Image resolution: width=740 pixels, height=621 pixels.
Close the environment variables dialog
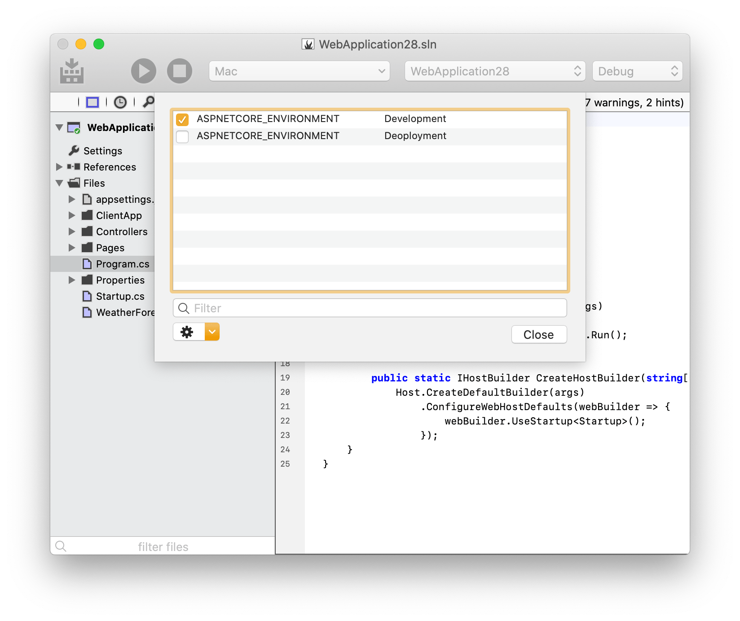coord(539,335)
